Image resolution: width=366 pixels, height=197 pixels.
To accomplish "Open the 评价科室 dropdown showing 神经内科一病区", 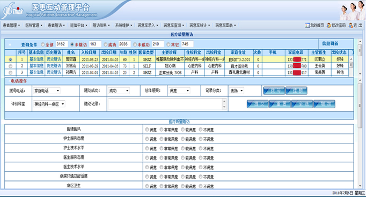I will click(49, 104).
